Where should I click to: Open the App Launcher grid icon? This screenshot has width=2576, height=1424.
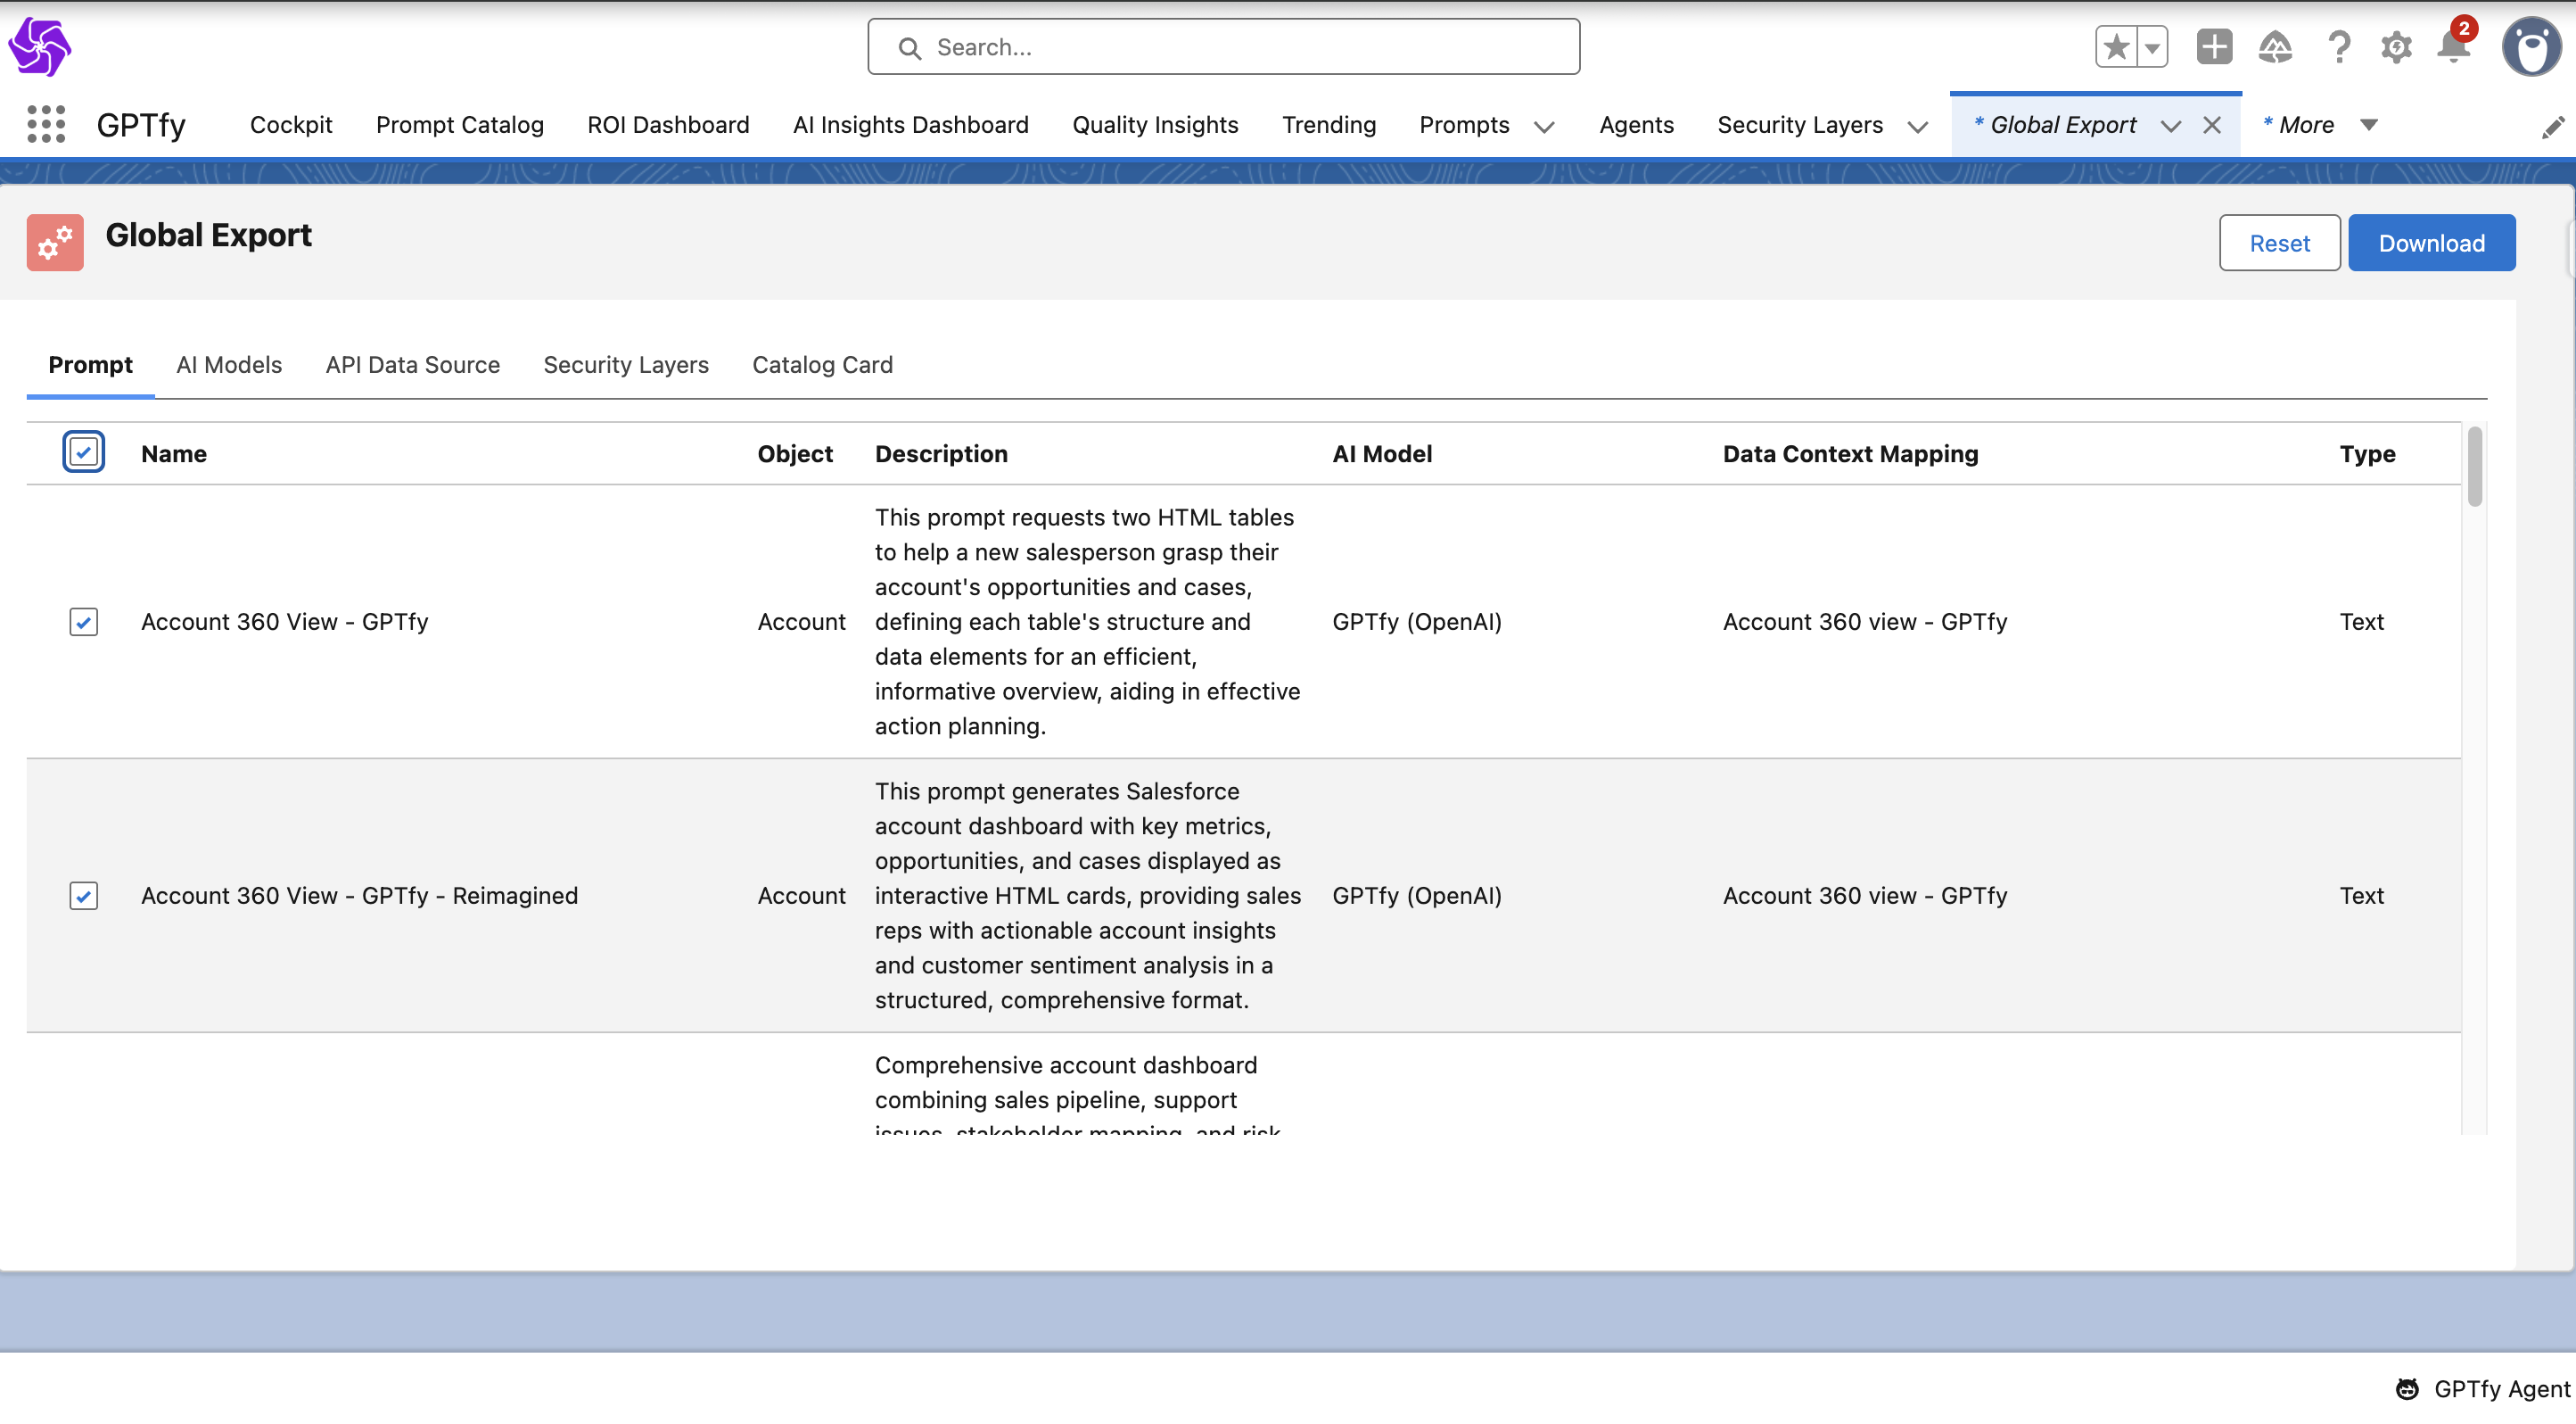tap(46, 124)
